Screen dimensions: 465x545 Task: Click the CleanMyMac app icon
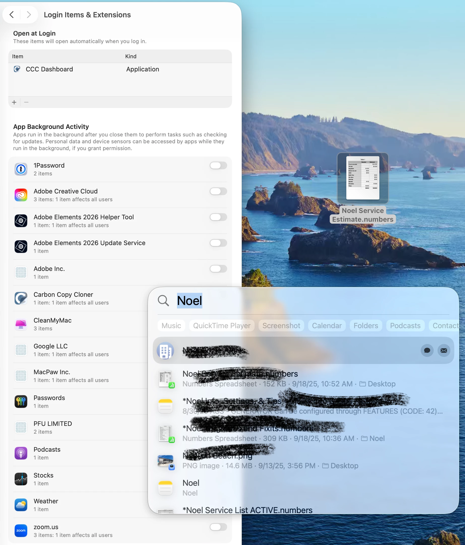[21, 324]
